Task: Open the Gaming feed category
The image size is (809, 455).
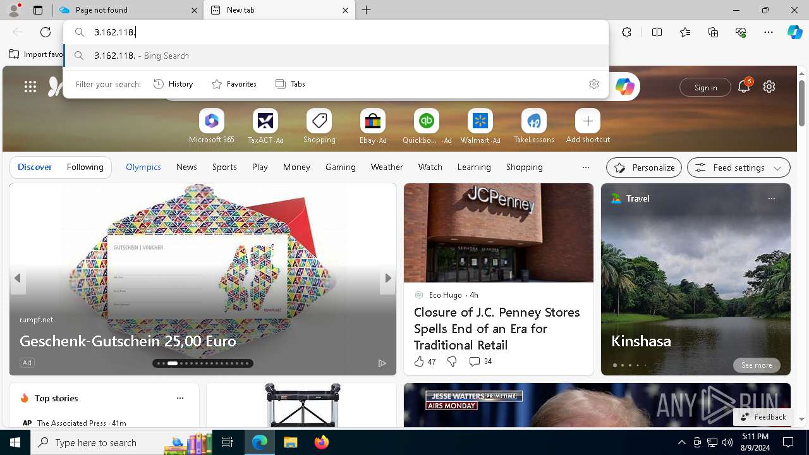Action: tap(341, 167)
